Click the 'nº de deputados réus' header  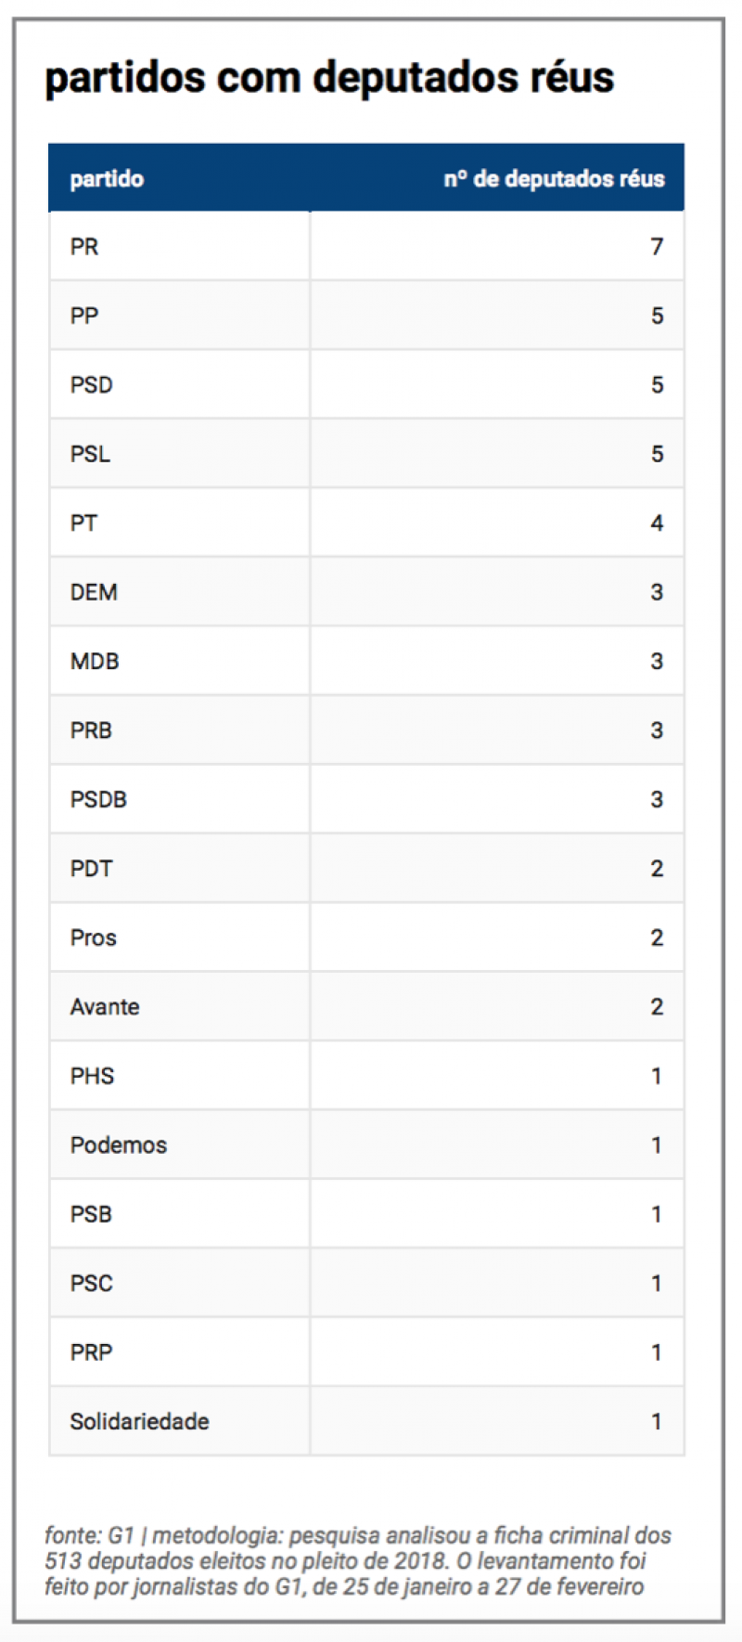[x=554, y=178]
